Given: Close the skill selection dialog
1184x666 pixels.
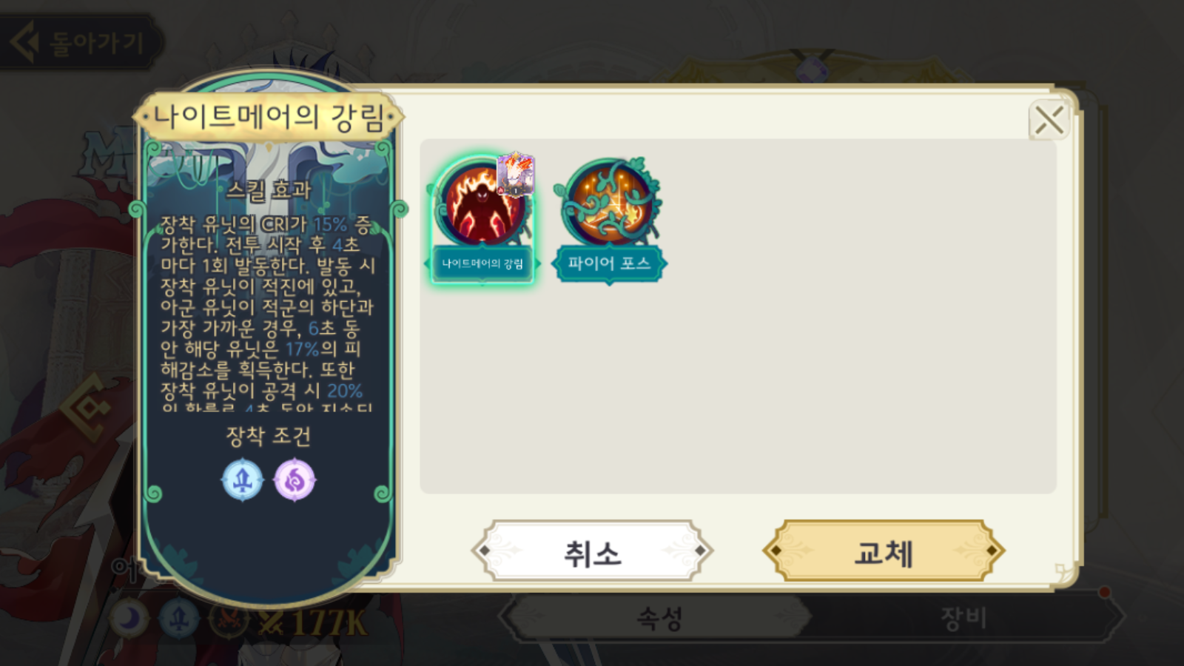Looking at the screenshot, I should (x=1049, y=119).
